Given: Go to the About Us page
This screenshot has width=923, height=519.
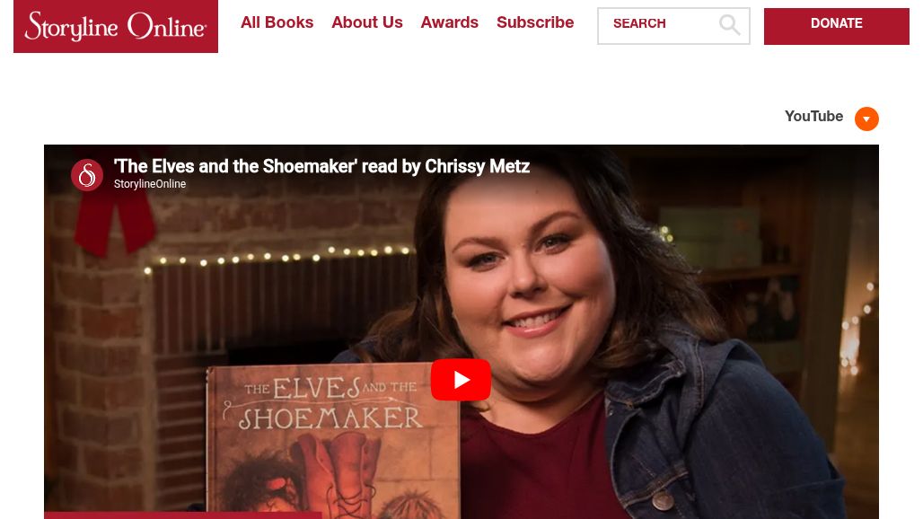Looking at the screenshot, I should [x=366, y=22].
